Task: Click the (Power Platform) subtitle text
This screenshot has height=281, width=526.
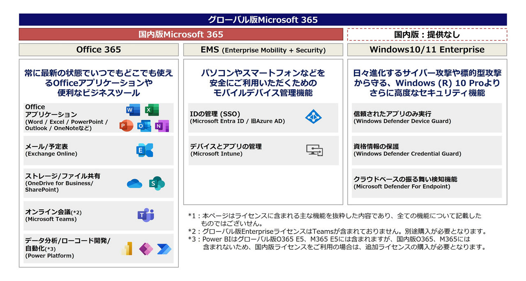Action: point(49,256)
